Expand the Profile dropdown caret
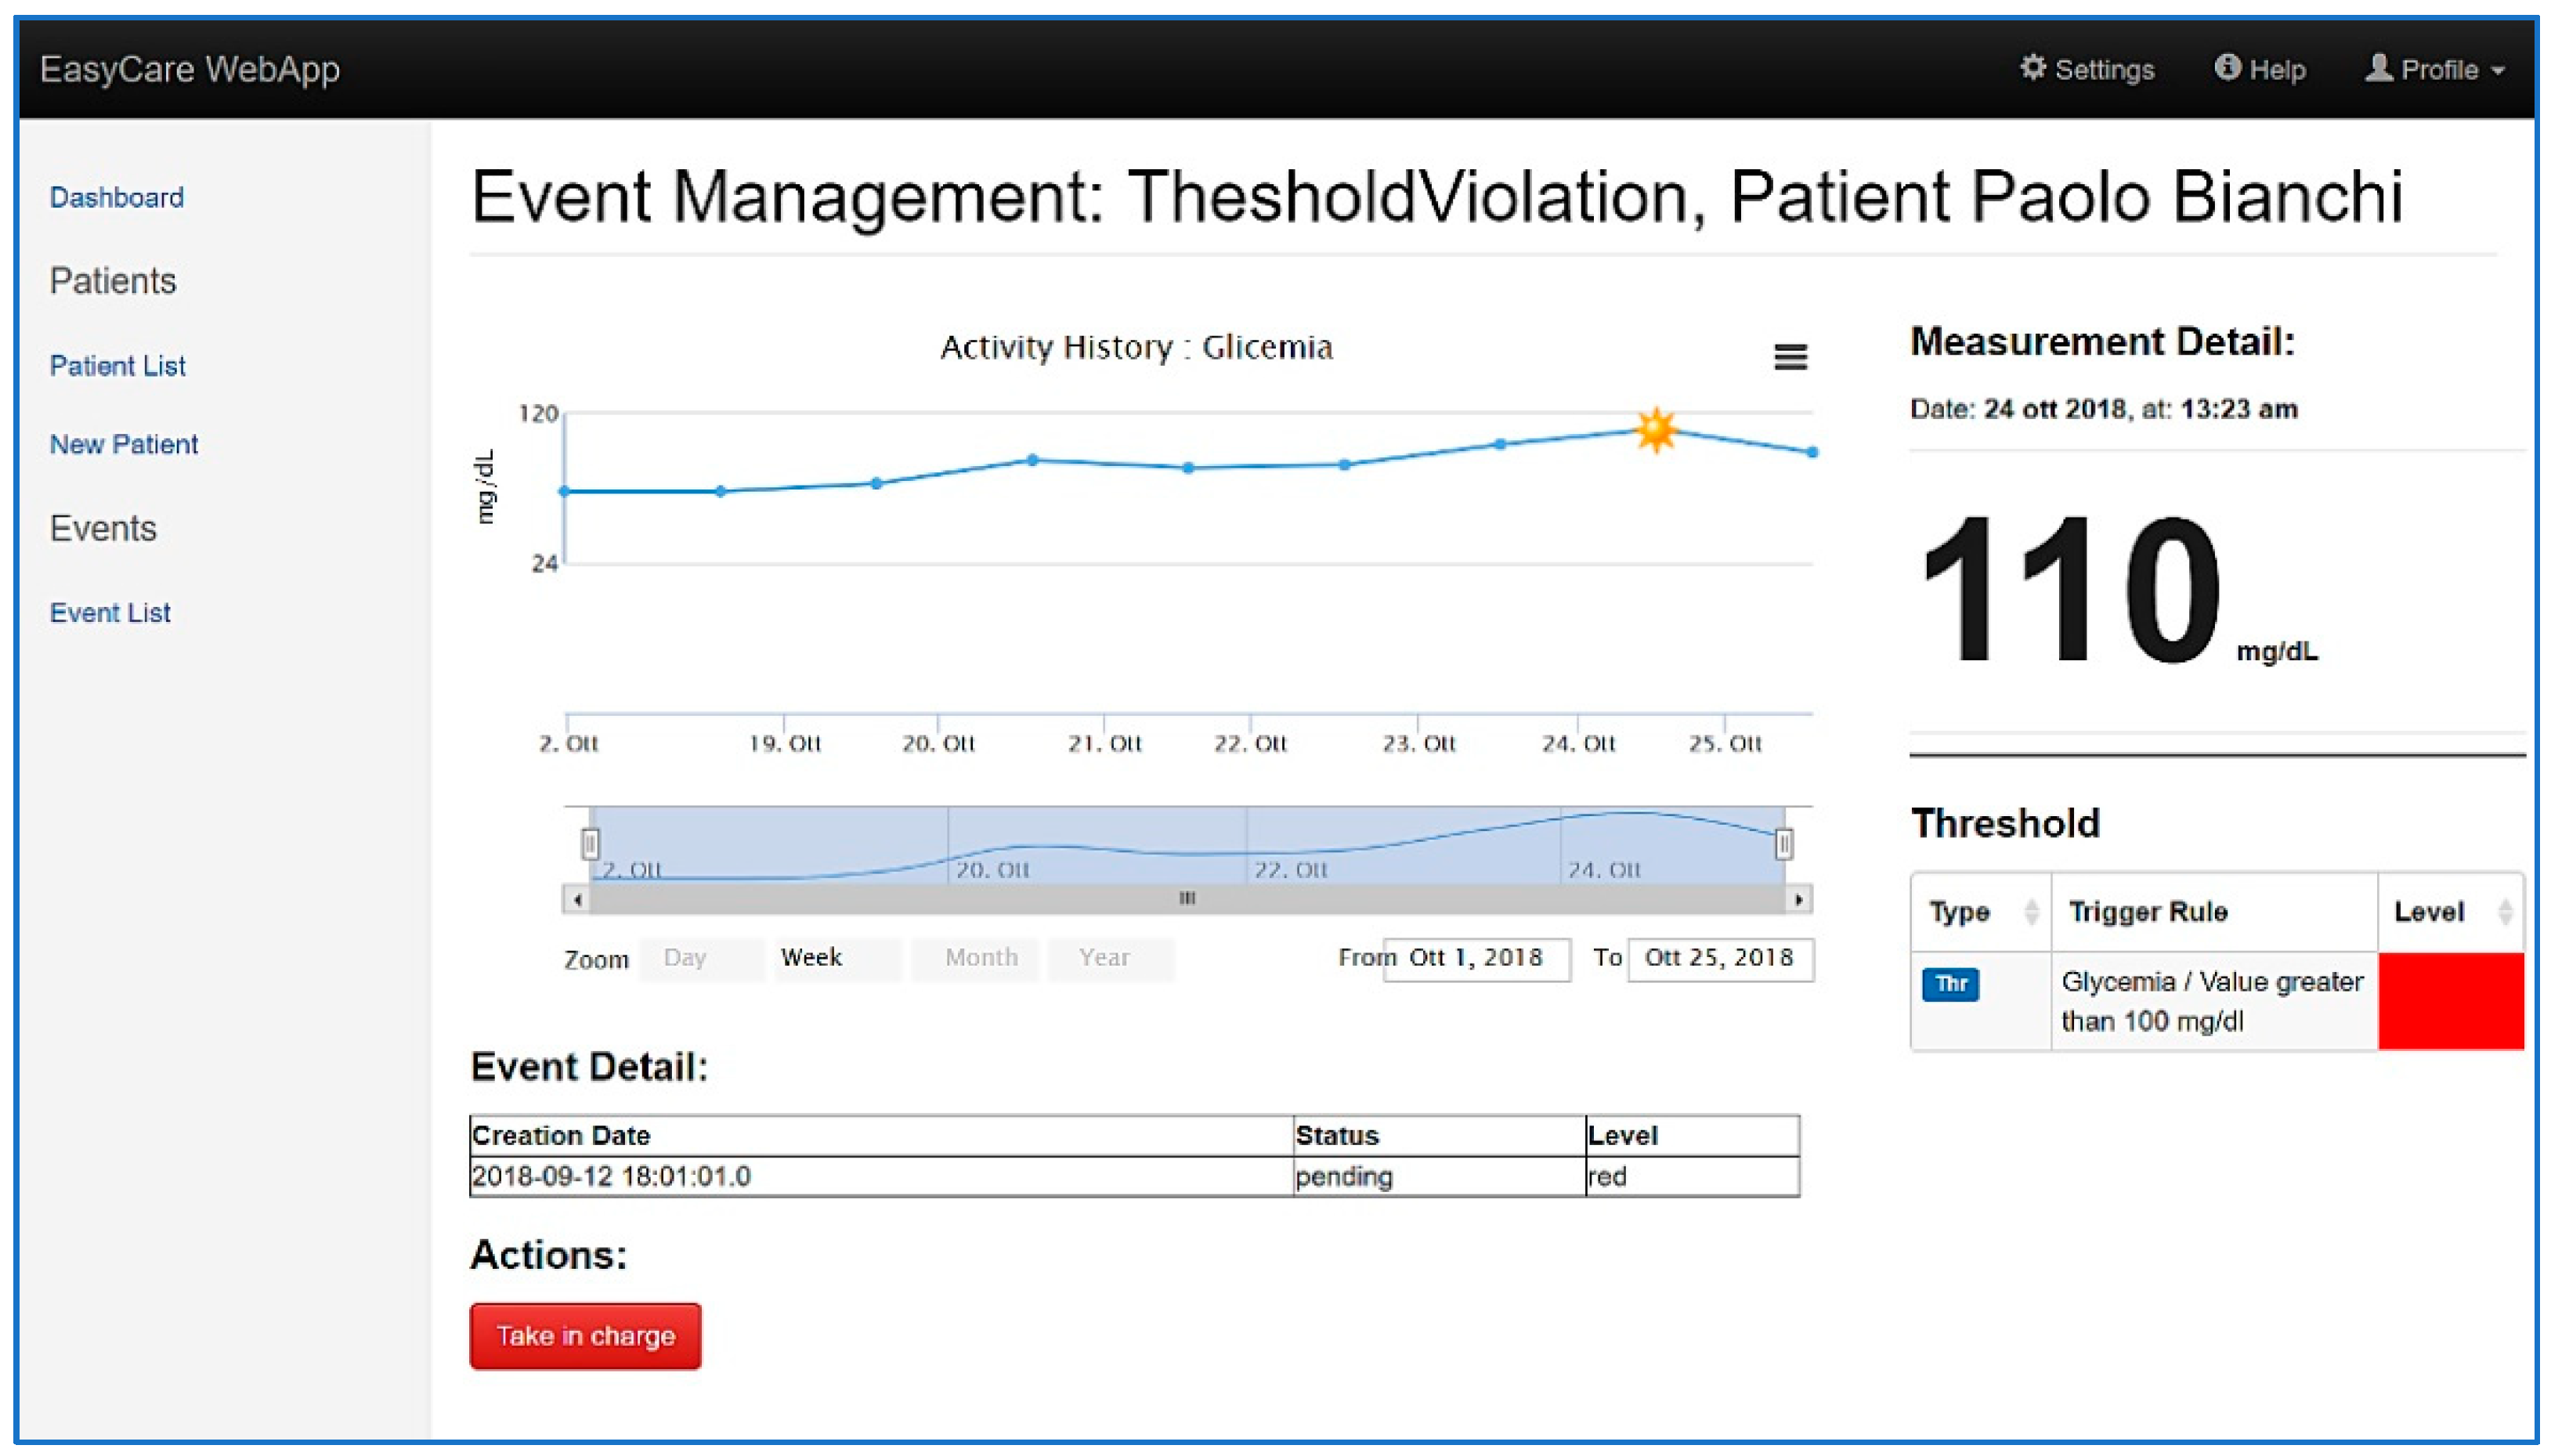The image size is (2551, 1456). coord(2497,71)
